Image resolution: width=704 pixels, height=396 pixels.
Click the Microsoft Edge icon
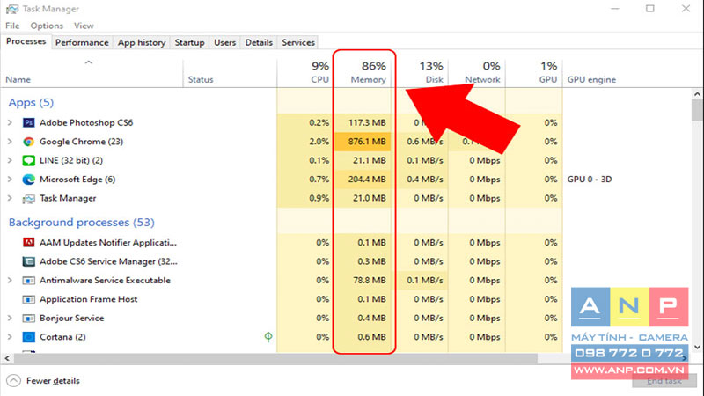point(29,180)
